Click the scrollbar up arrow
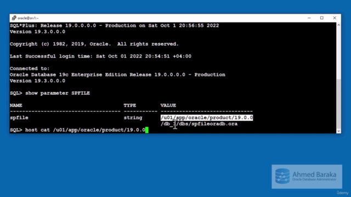351x197 pixels. (x=339, y=25)
